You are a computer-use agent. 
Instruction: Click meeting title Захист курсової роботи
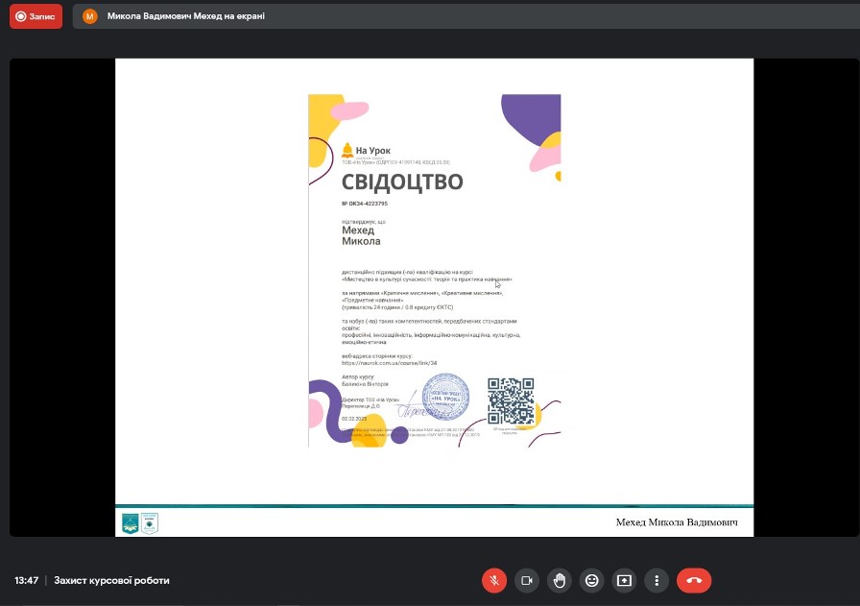click(112, 580)
